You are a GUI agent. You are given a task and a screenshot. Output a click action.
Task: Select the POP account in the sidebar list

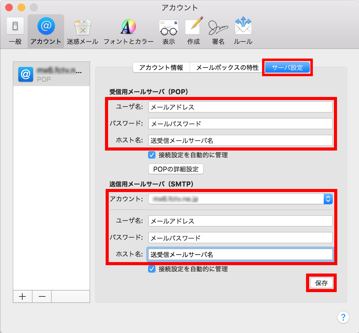[x=51, y=74]
